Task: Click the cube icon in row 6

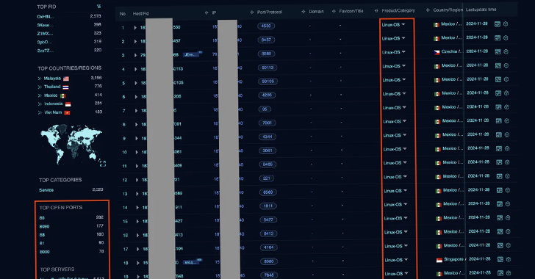Action: [506, 93]
